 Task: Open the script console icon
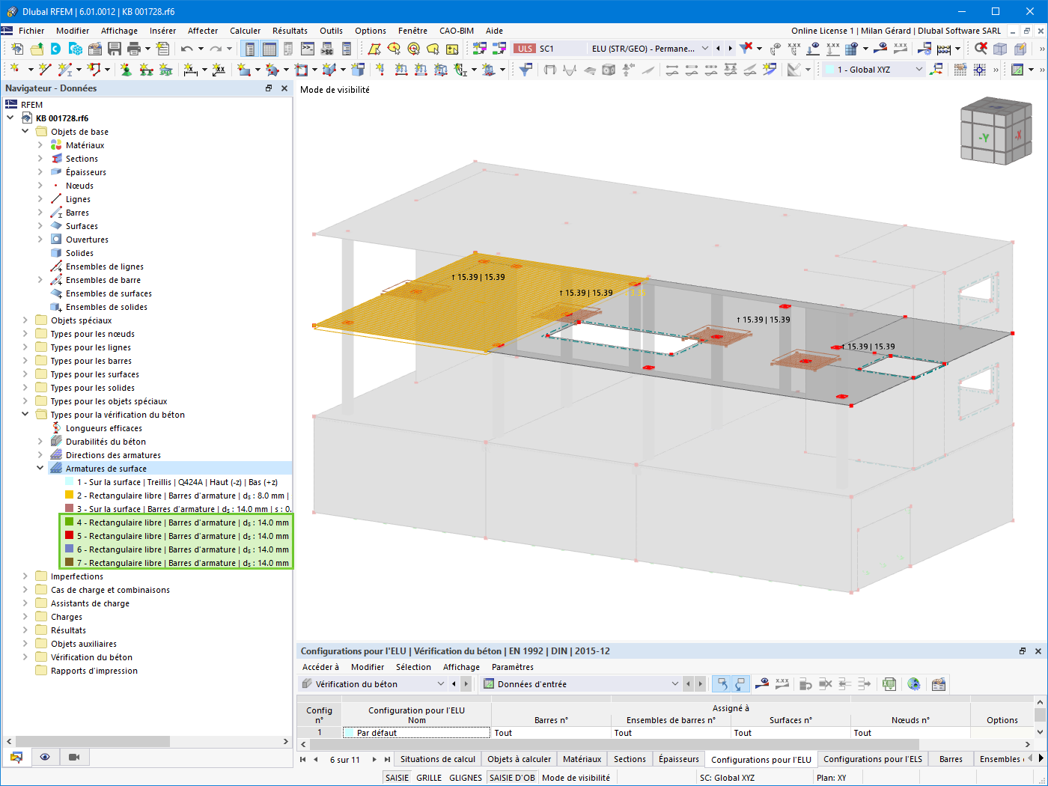pyautogui.click(x=308, y=49)
